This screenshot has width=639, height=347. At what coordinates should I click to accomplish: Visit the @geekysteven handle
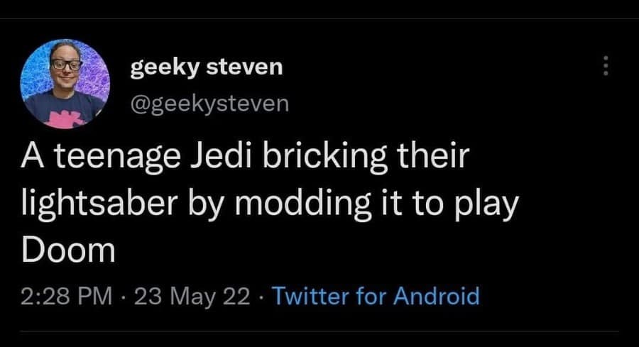point(209,104)
